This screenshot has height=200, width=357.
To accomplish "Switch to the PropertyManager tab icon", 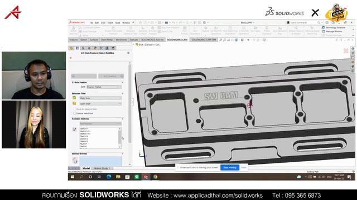I will (x=77, y=48).
